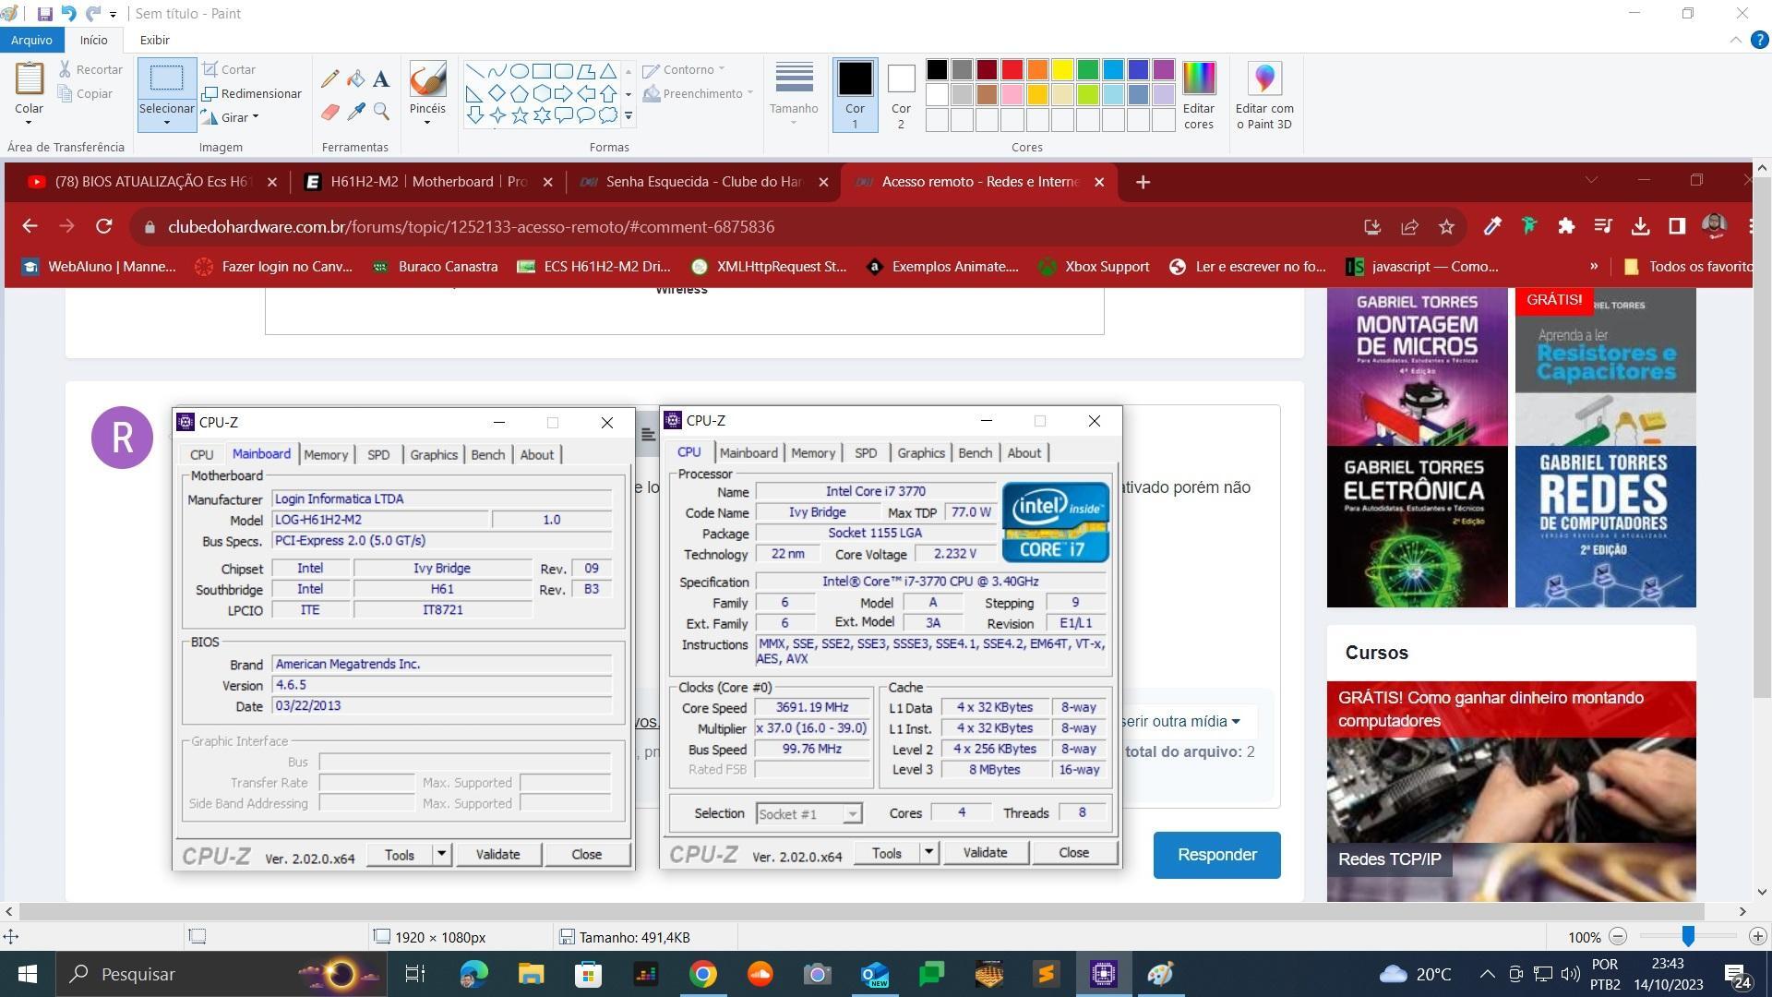Image resolution: width=1772 pixels, height=997 pixels.
Task: Click the zoom in plus button
Action: pyautogui.click(x=1758, y=936)
